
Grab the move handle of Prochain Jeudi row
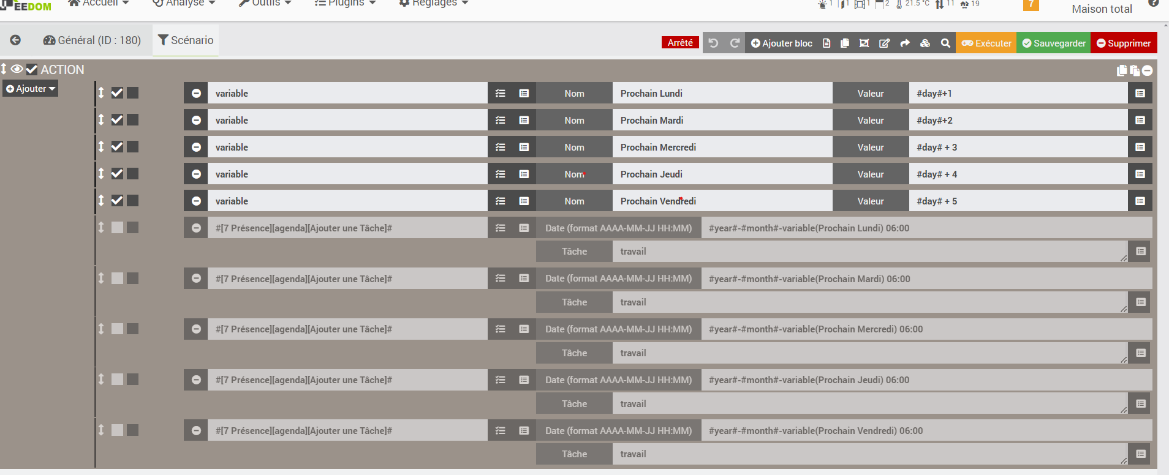101,174
